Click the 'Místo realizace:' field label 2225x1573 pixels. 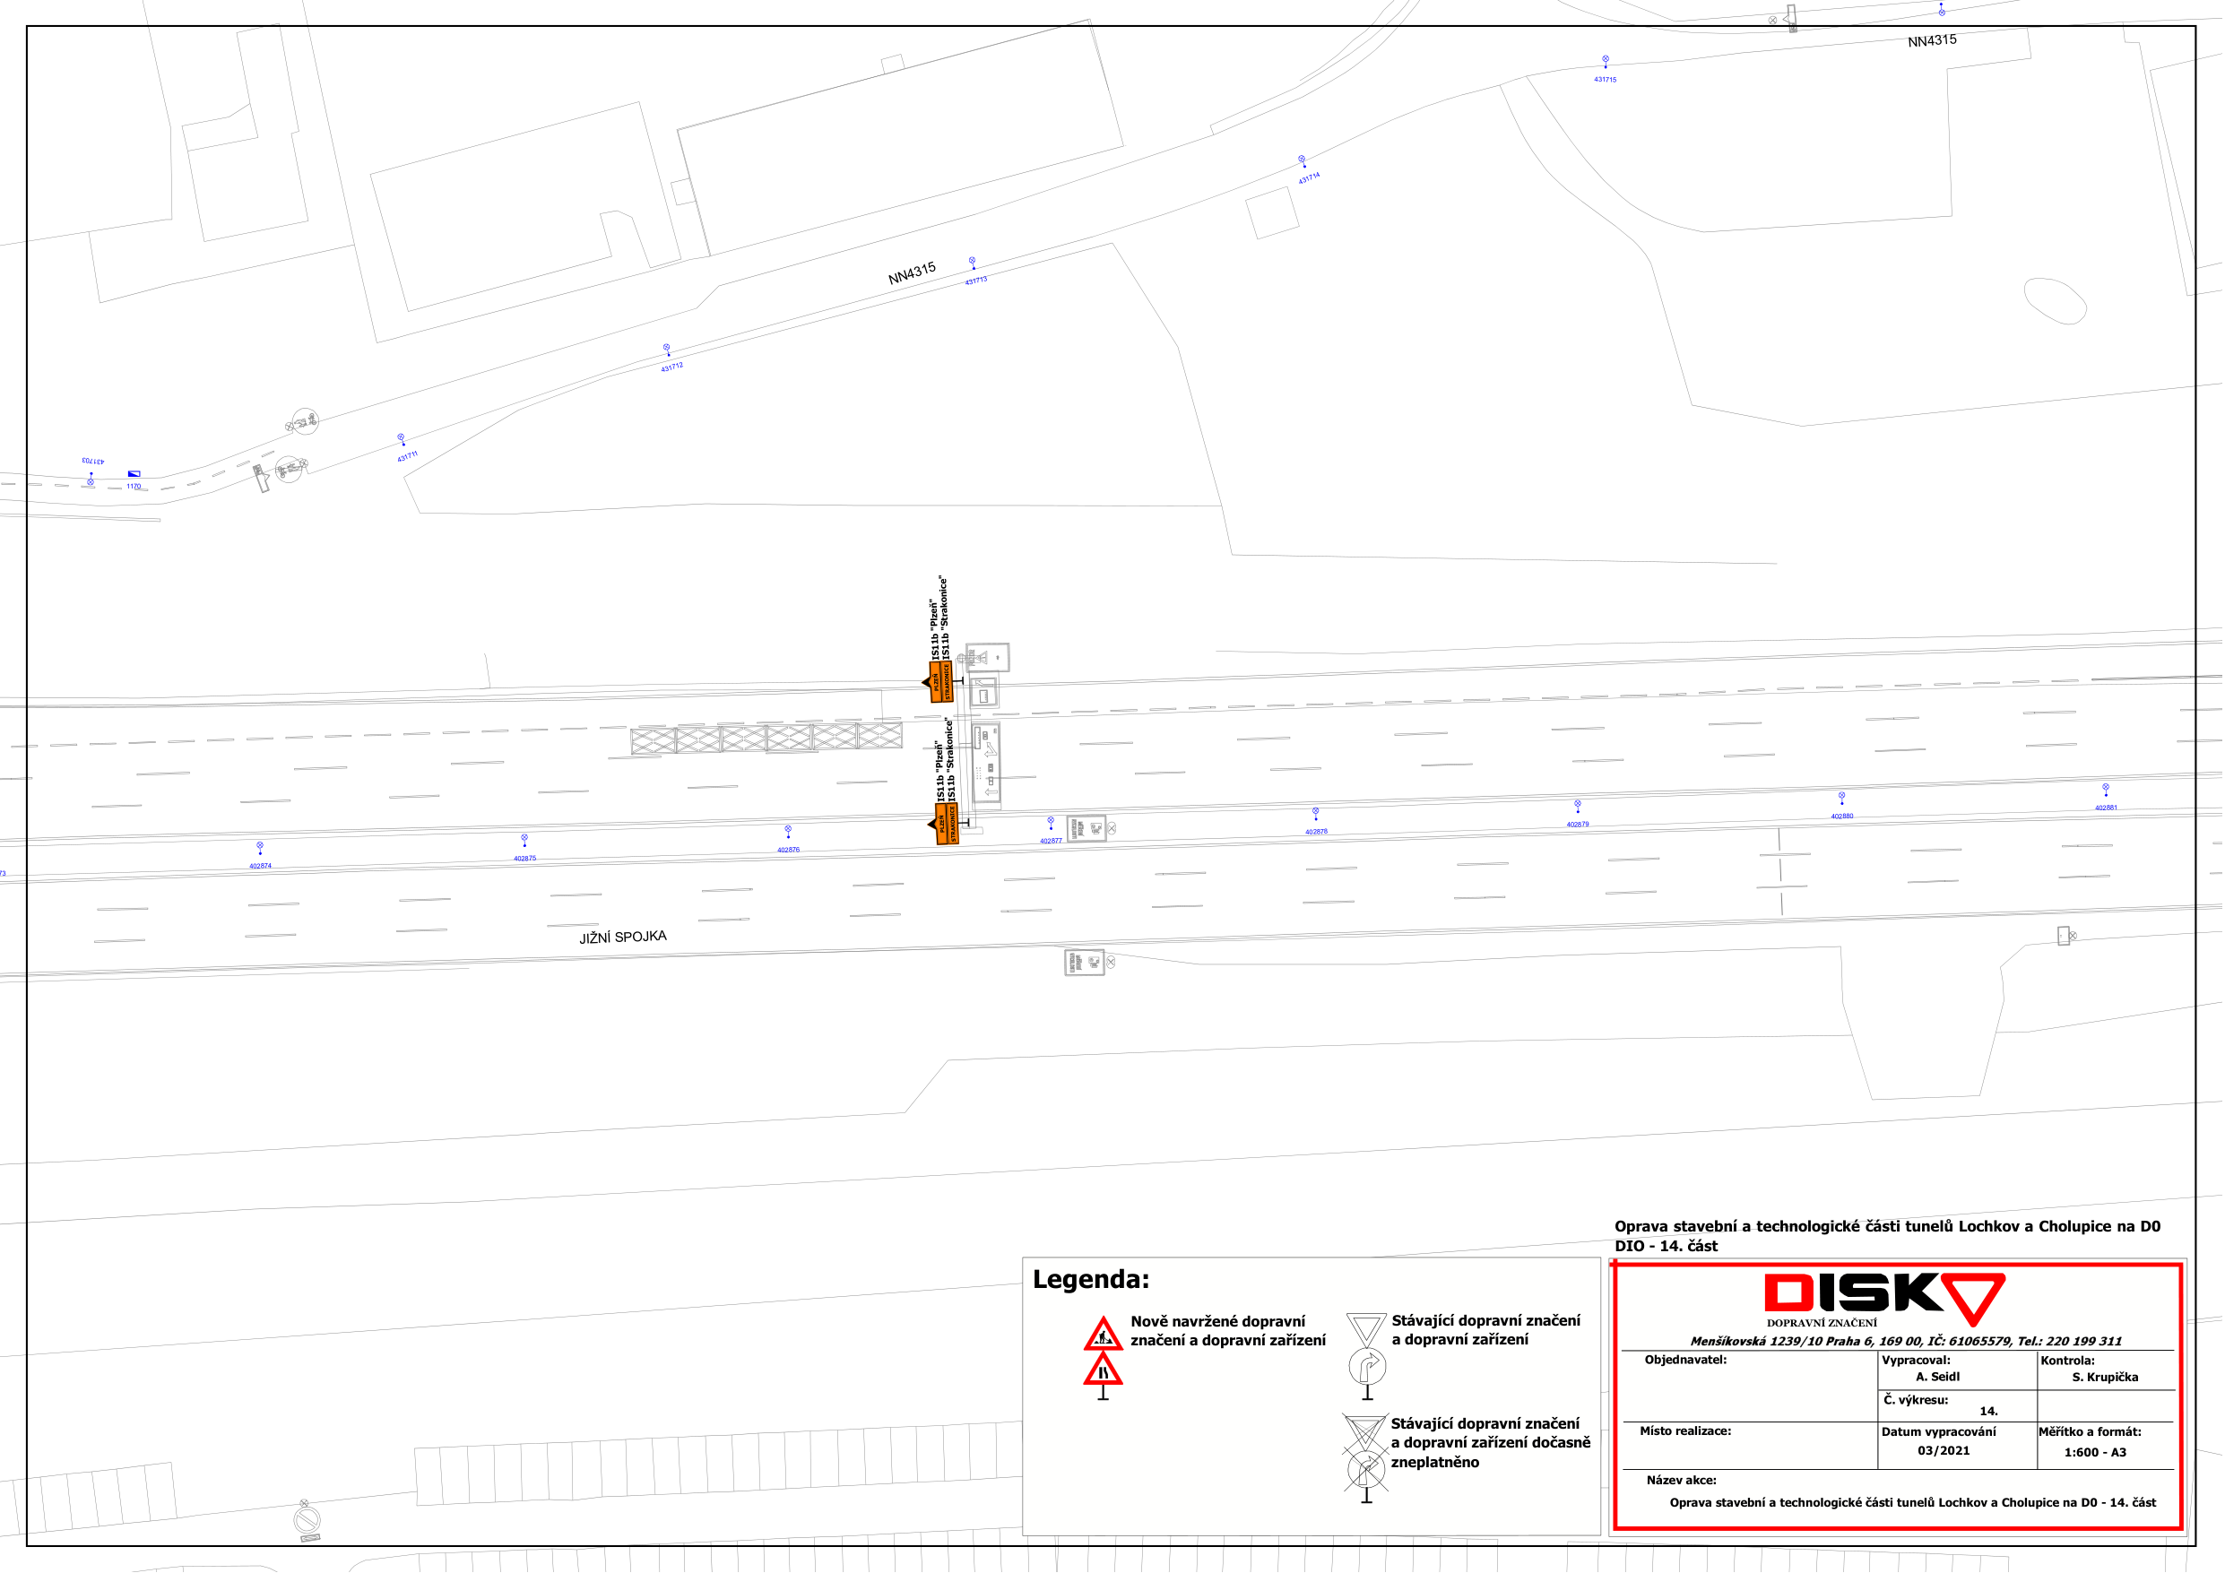(x=1685, y=1431)
